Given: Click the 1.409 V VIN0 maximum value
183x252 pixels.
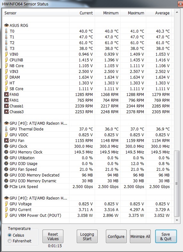Looking at the screenshot, I should pos(137,54).
